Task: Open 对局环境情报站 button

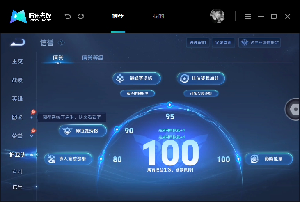Action: coord(259,43)
